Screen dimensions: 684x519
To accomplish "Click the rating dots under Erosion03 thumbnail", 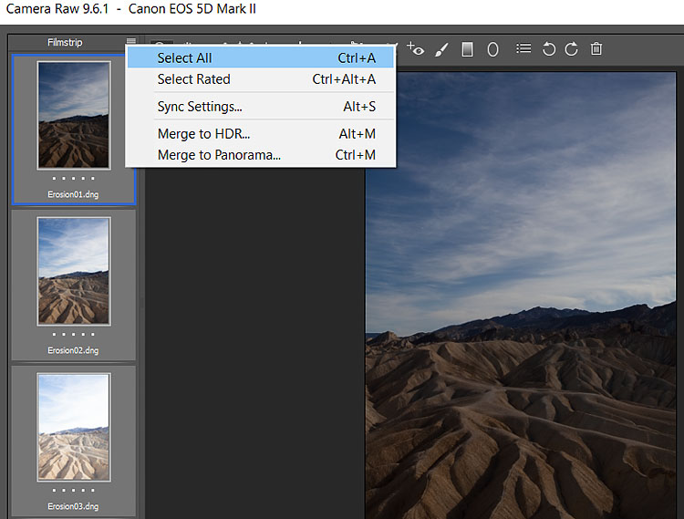I will 73,490.
